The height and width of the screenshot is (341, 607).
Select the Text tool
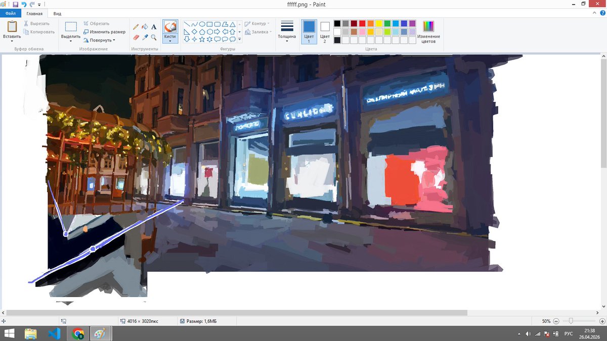tap(153, 27)
